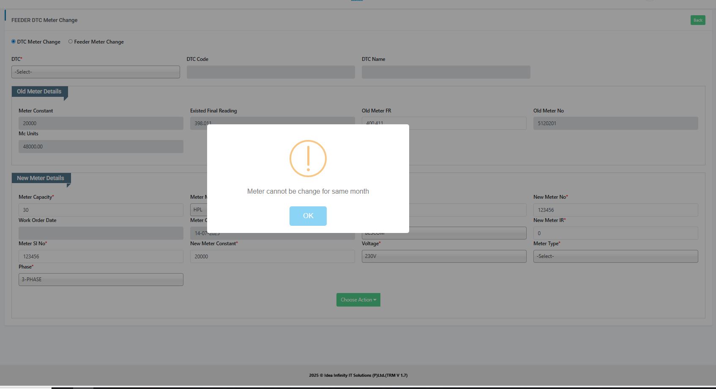Click OK in the warning dialog

308,216
